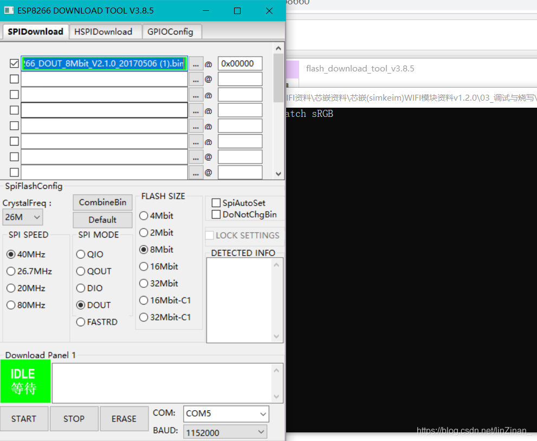Click the file list vertical scrollbar thumb
Screen dimensions: 537x441
(279, 78)
